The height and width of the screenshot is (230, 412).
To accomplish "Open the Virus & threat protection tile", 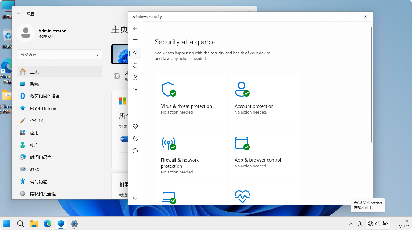I will coord(190,101).
